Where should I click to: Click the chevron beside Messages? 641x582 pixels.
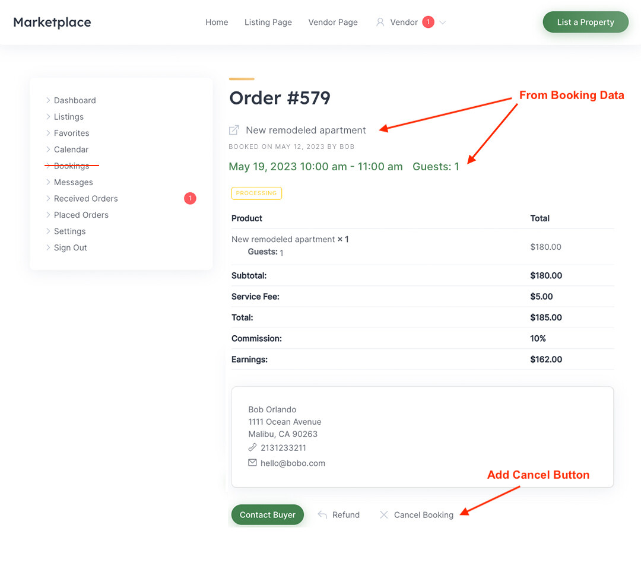(x=48, y=182)
